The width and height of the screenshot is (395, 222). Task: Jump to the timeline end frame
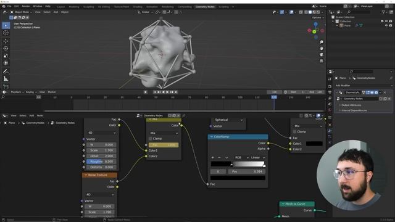tap(176, 92)
